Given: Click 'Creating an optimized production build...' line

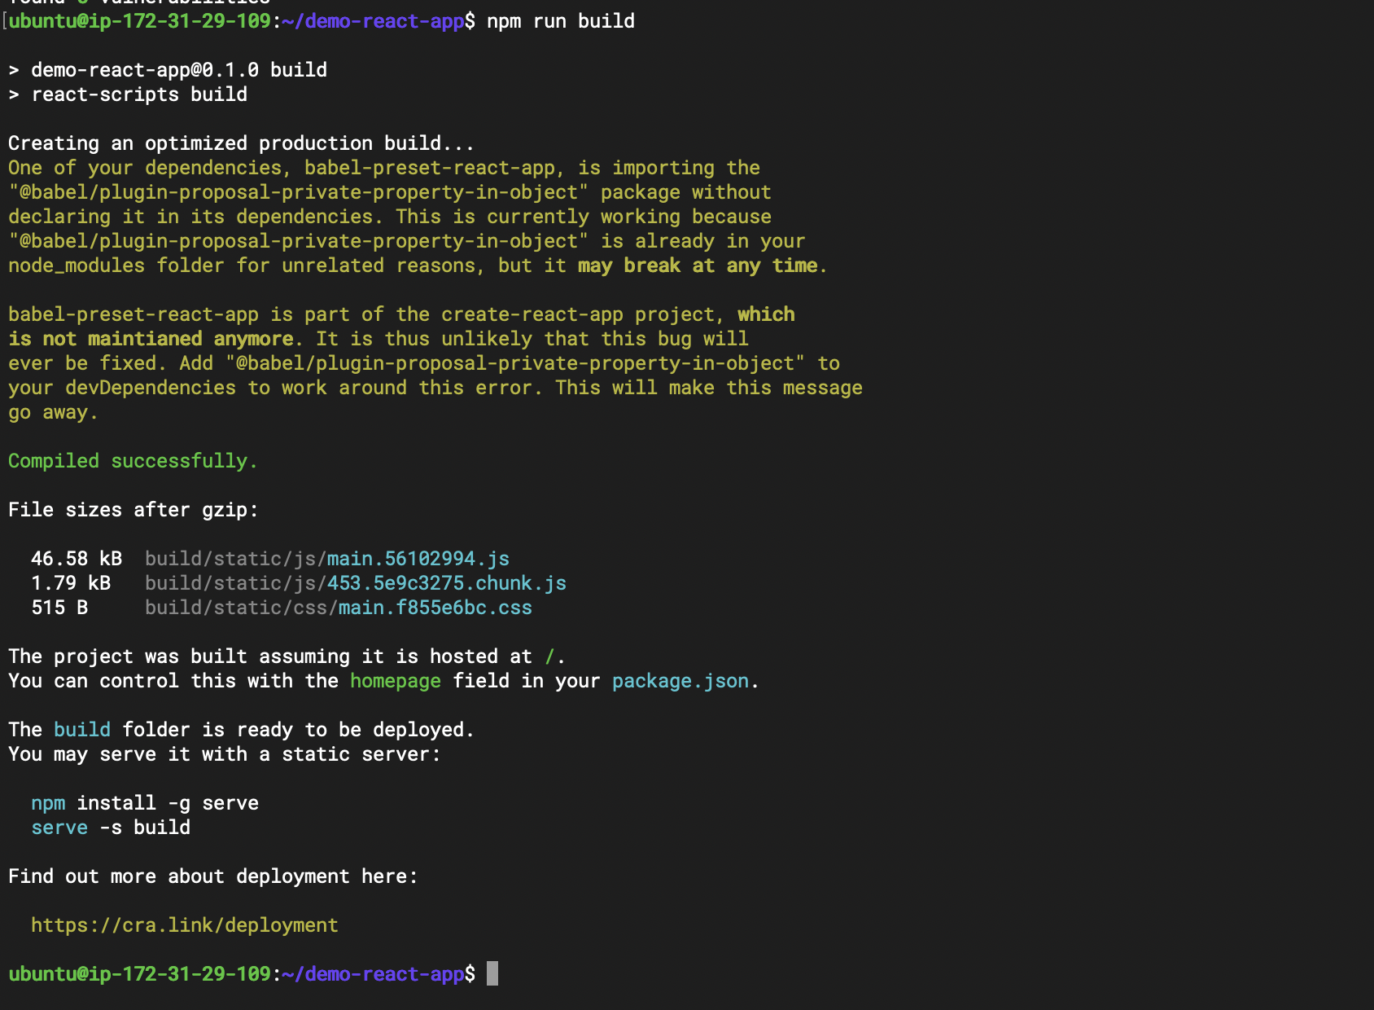Looking at the screenshot, I should (x=241, y=143).
